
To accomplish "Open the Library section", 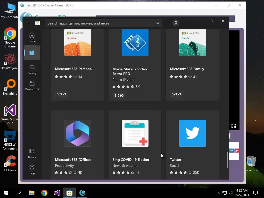I will tap(32, 154).
